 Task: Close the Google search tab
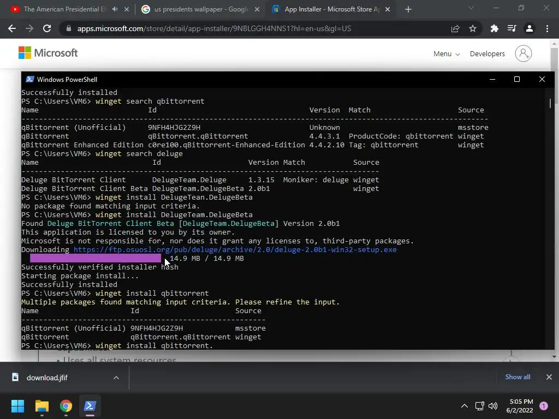pyautogui.click(x=257, y=9)
